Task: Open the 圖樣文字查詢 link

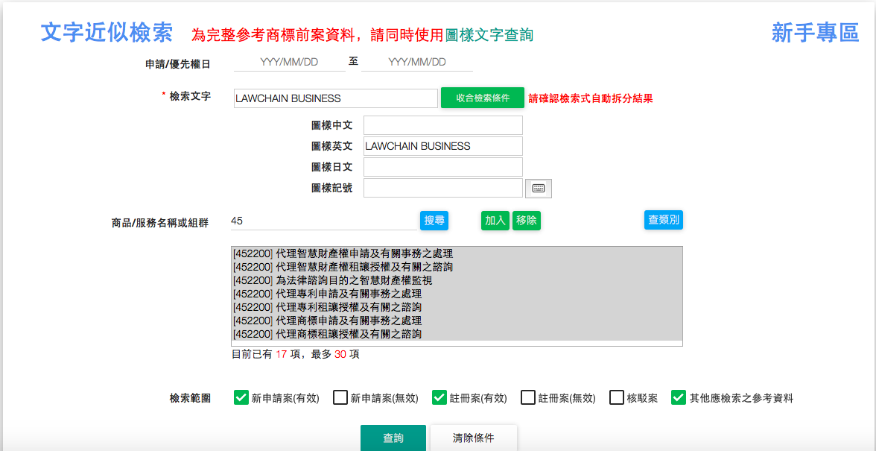Action: [489, 35]
